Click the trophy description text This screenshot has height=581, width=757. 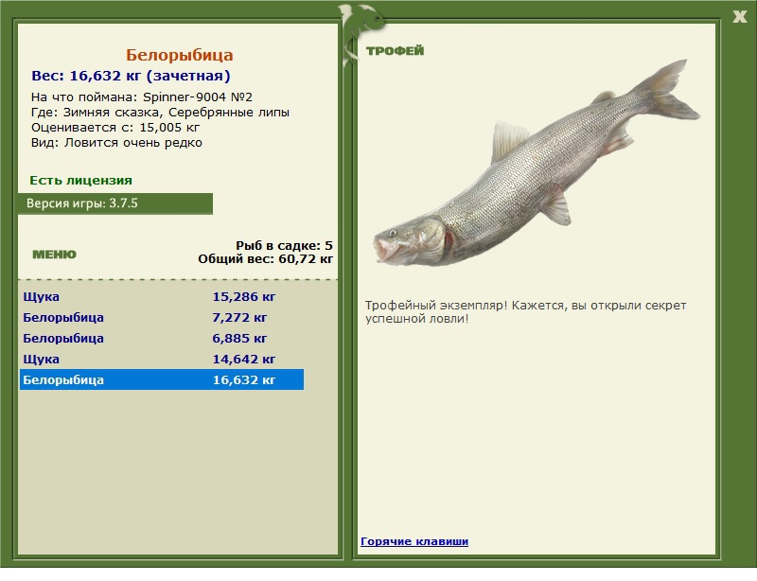point(526,312)
